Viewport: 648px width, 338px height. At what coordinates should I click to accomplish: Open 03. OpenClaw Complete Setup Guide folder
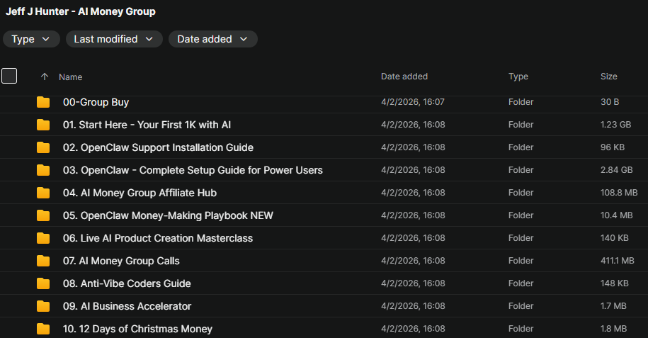tap(193, 170)
